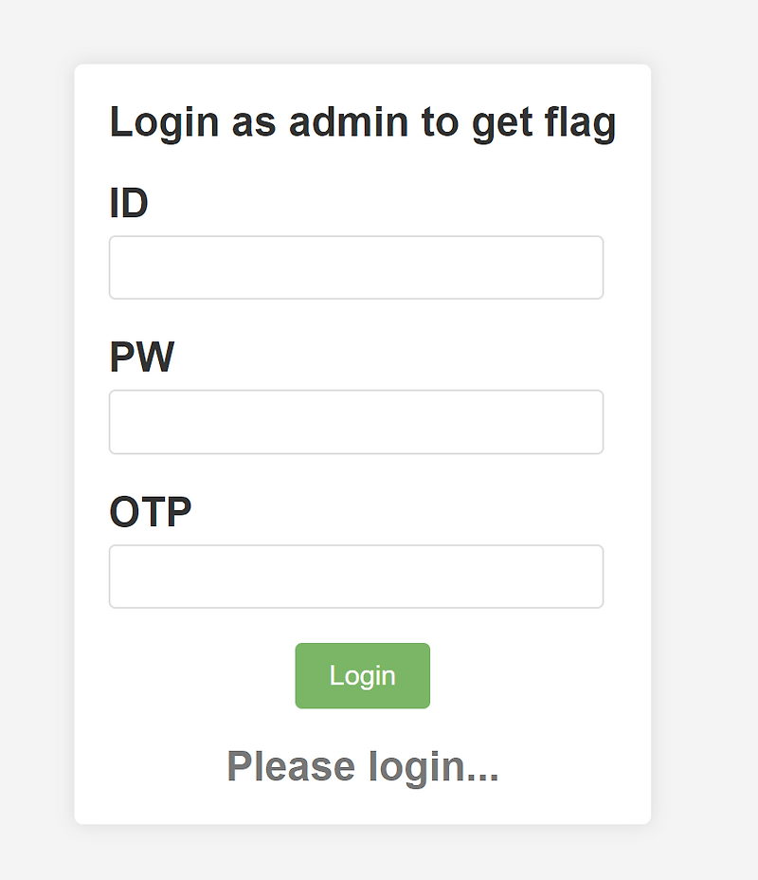Focus the first text box under ID
Screen dimensions: 758x880
coord(356,267)
